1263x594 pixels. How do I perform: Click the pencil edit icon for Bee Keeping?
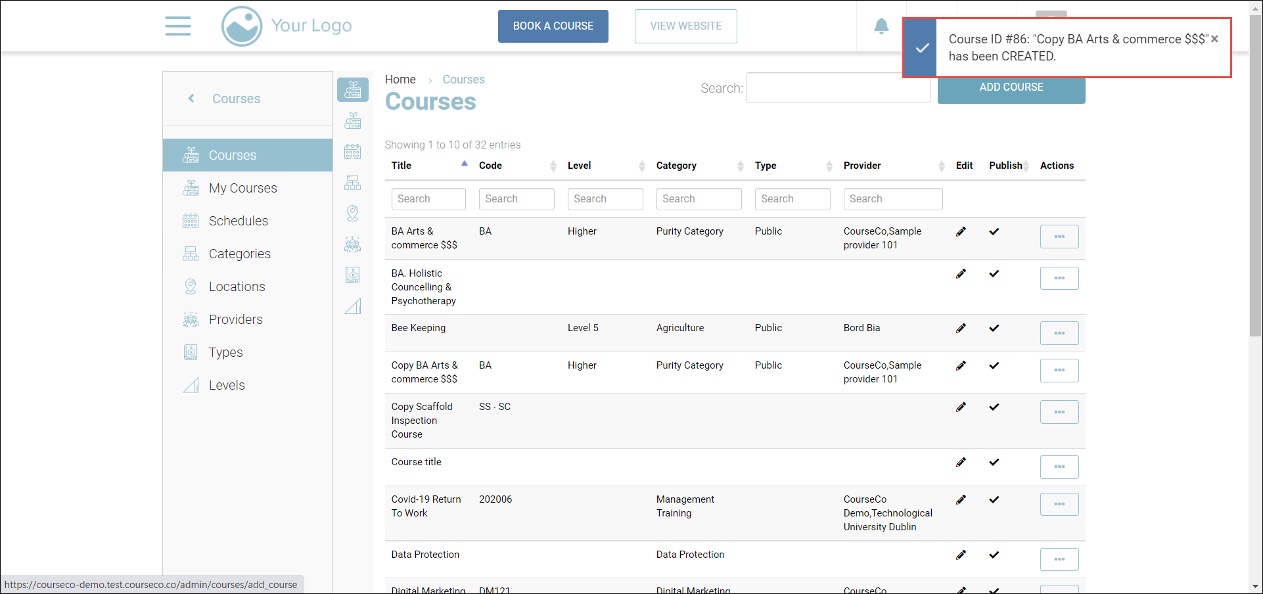click(961, 328)
